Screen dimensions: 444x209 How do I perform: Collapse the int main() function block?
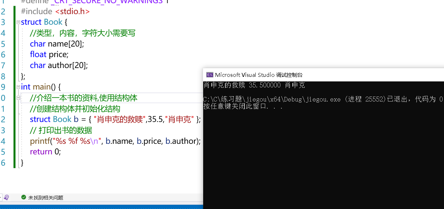(18, 87)
